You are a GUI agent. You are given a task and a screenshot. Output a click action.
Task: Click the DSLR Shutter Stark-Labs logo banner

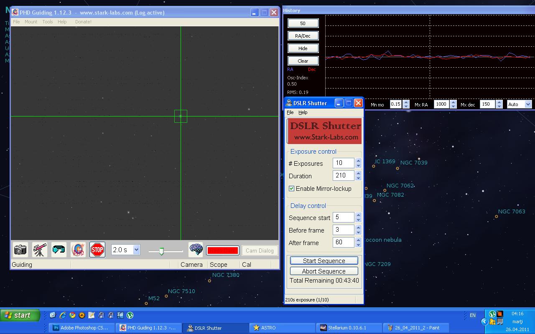click(x=325, y=131)
